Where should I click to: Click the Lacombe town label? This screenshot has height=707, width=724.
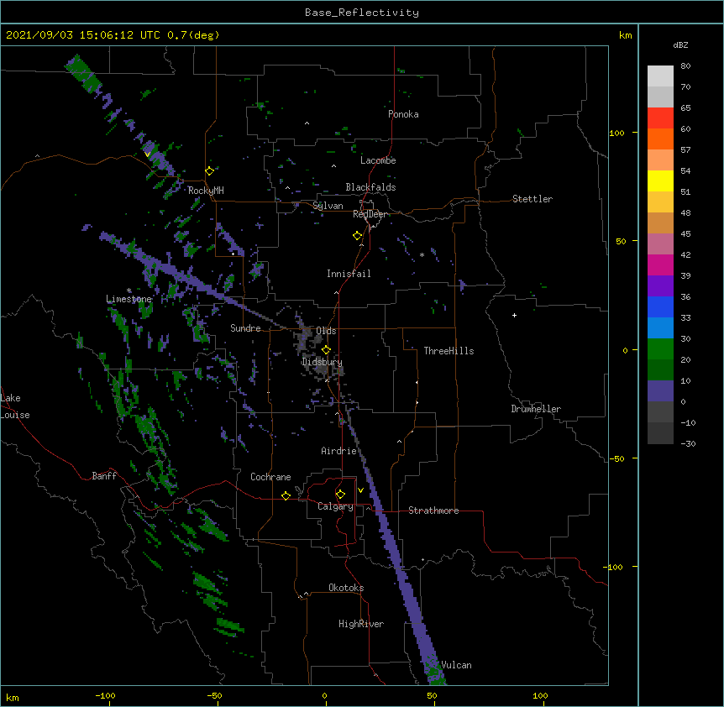tap(378, 160)
